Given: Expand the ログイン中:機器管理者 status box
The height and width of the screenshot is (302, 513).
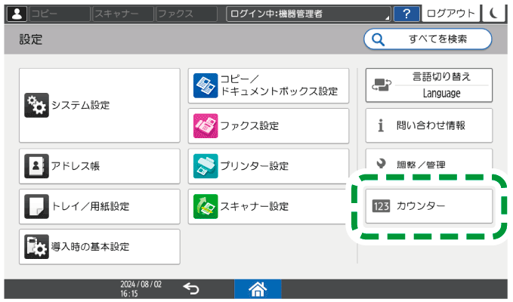Looking at the screenshot, I should [x=308, y=14].
